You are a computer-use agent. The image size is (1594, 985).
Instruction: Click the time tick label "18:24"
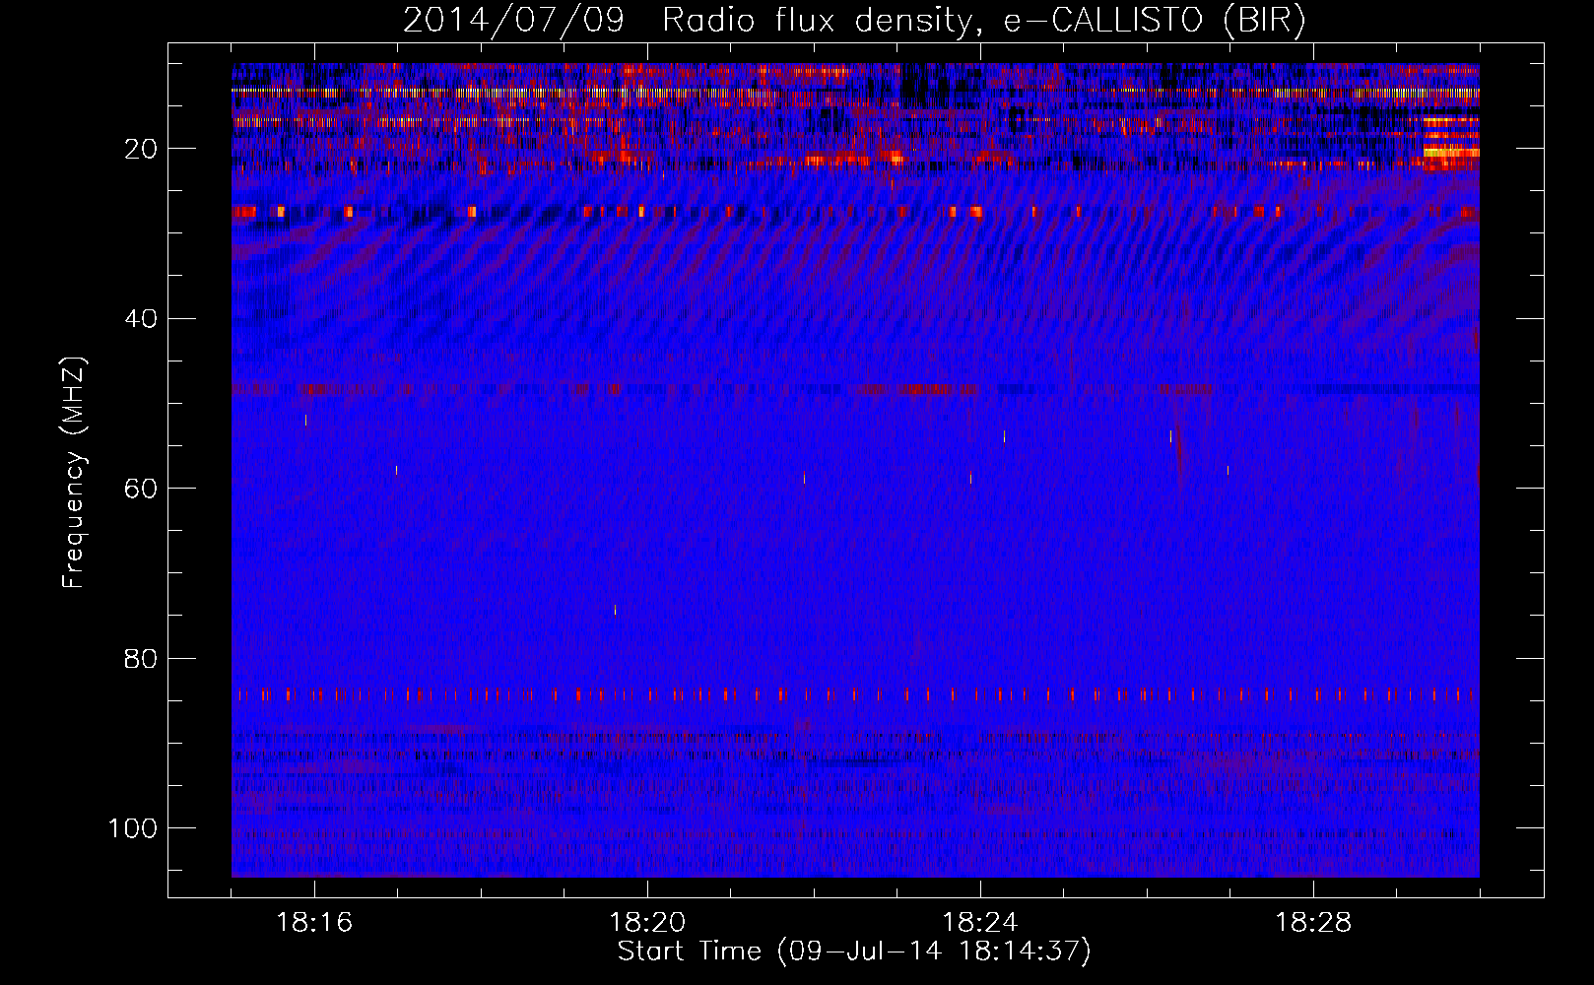[980, 923]
